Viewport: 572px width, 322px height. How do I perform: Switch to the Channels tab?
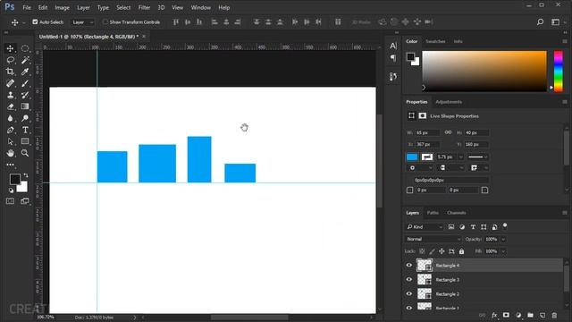click(457, 213)
